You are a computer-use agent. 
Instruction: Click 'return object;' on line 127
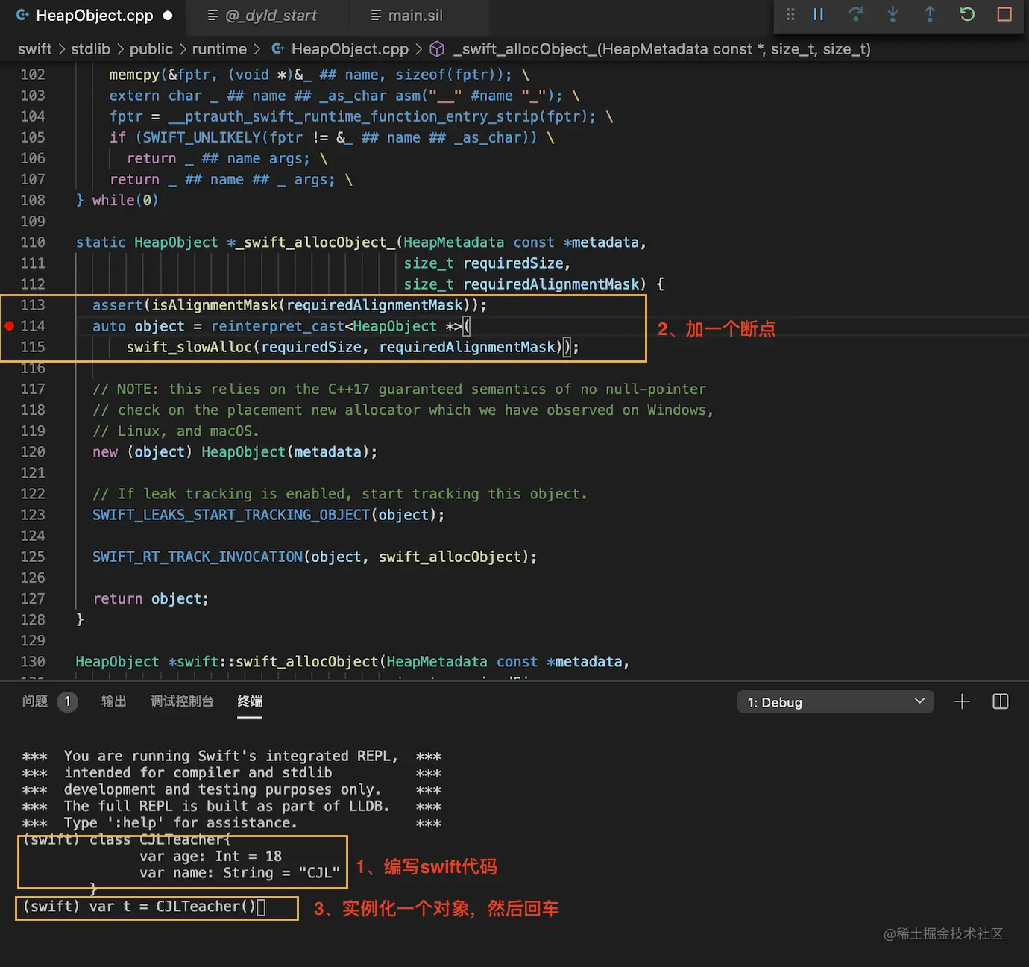(x=151, y=598)
